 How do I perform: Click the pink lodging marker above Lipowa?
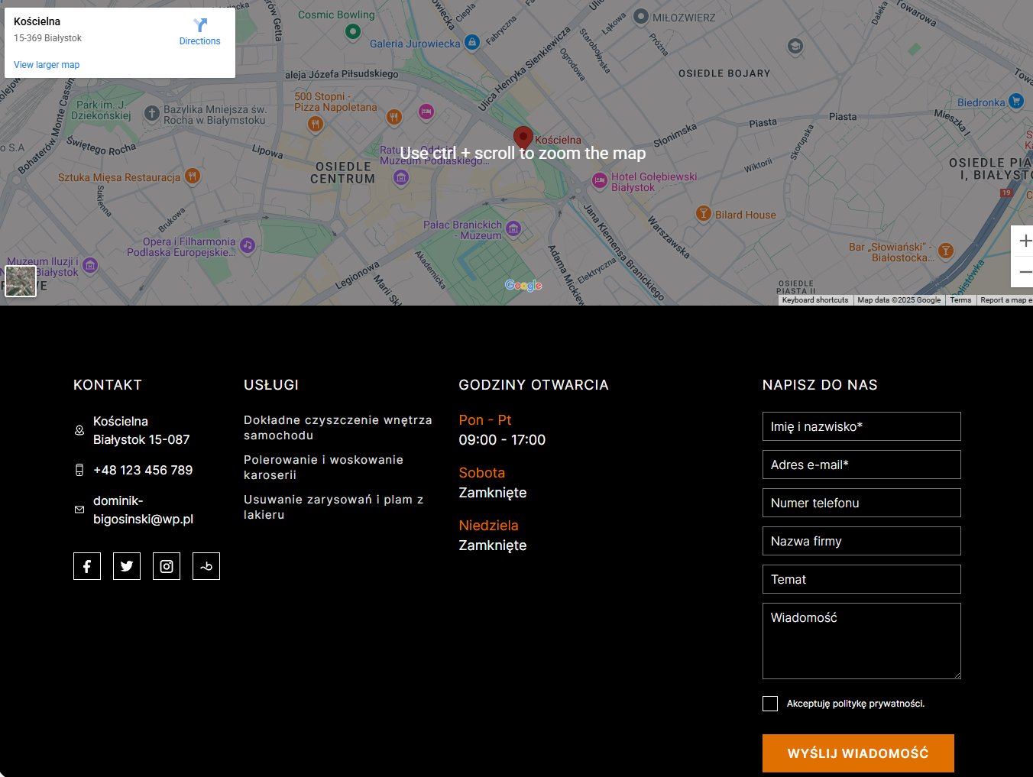pyautogui.click(x=426, y=112)
